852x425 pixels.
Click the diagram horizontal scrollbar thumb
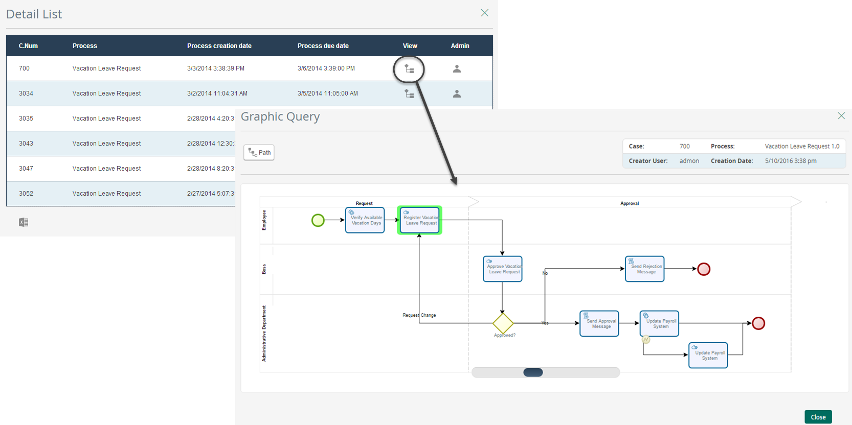(x=533, y=372)
